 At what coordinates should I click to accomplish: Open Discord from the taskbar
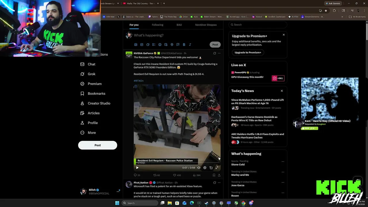251,203
